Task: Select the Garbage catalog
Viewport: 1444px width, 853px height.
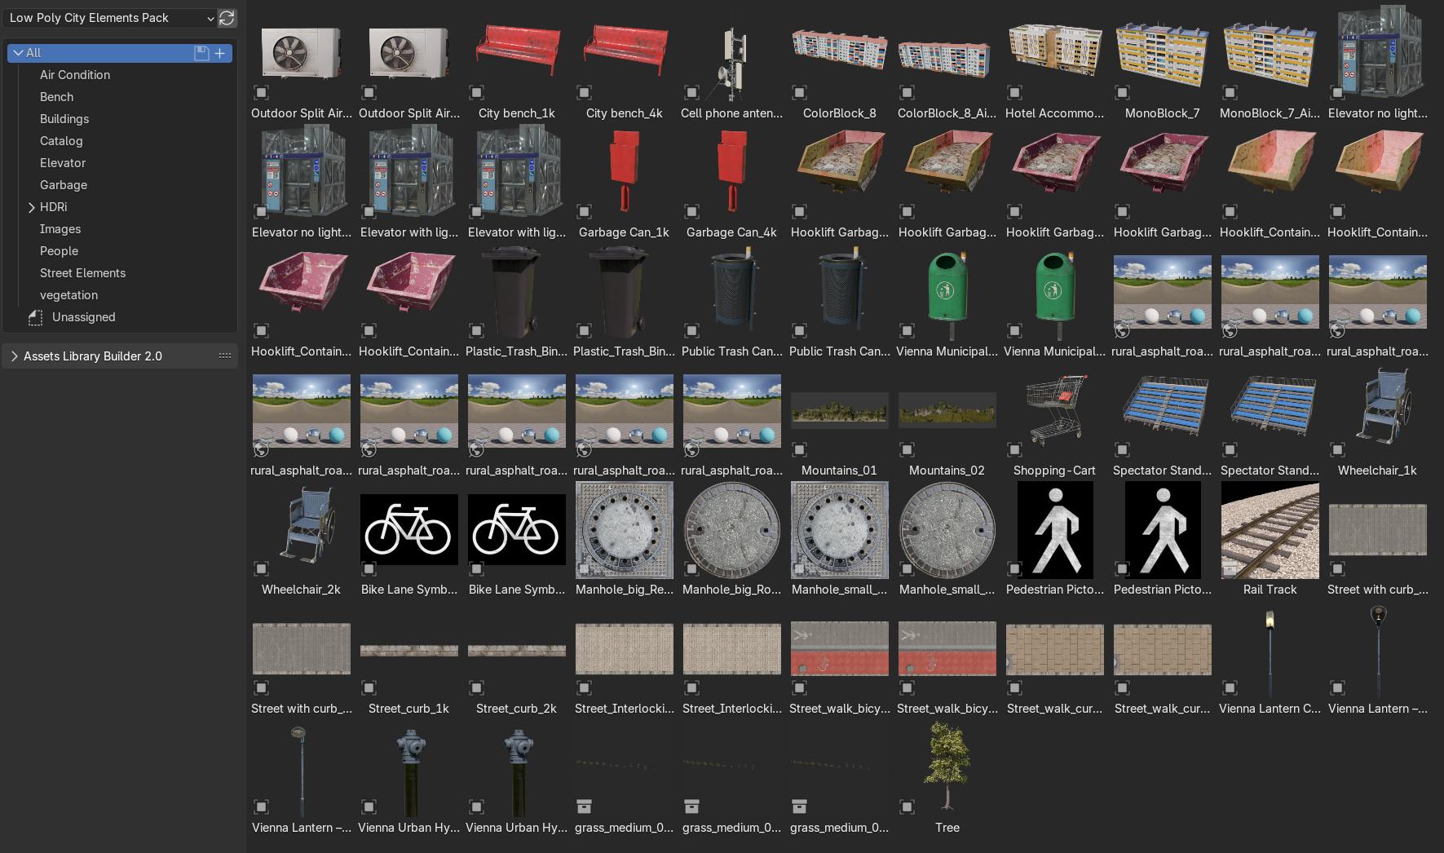Action: [x=64, y=185]
